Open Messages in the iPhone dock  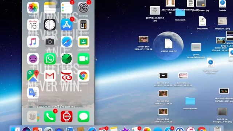[x=83, y=116]
